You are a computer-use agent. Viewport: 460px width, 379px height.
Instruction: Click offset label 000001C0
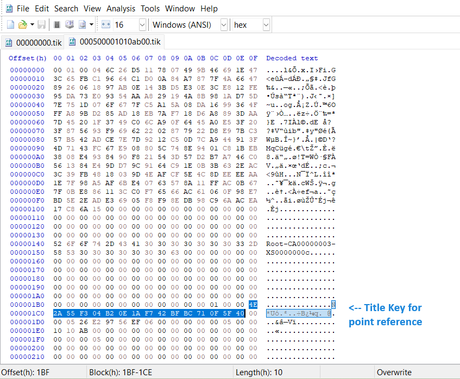27,313
